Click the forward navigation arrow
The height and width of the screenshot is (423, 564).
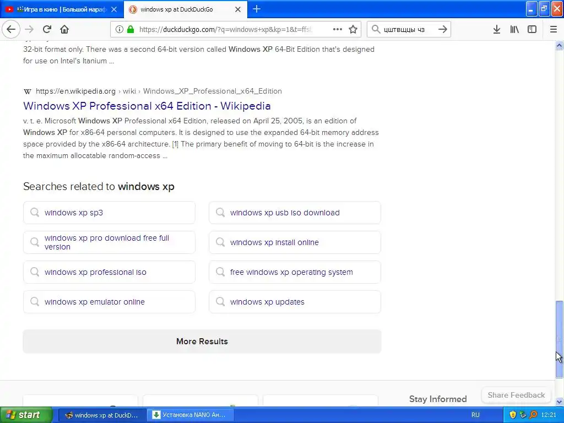[x=29, y=30]
